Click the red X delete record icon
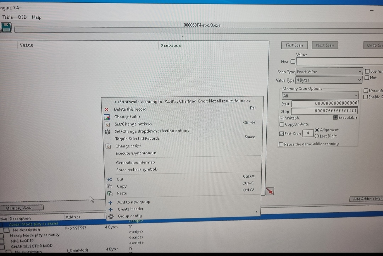 coord(106,110)
